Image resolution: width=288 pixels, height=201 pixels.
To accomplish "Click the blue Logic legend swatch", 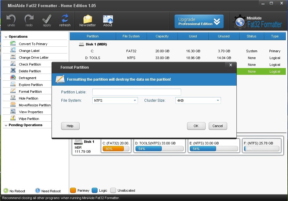I will (94, 190).
